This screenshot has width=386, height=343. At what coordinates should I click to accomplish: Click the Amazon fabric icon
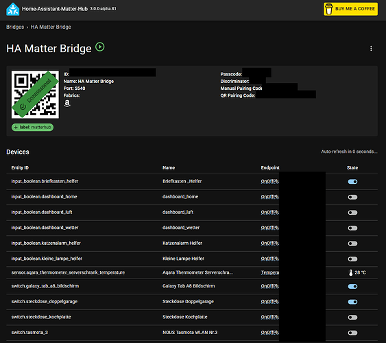[67, 103]
